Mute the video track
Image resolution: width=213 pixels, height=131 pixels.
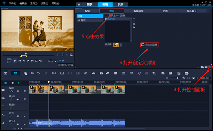coord(18,91)
